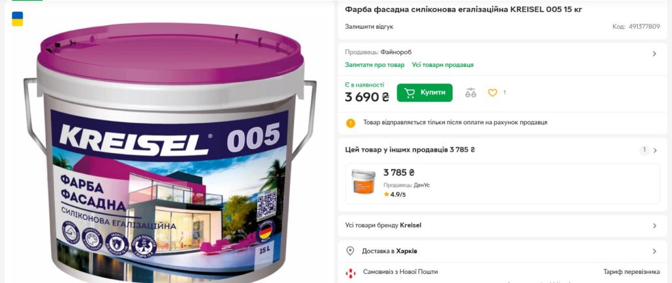Add product to wishlist heart icon
The height and width of the screenshot is (283, 672).
tap(492, 93)
